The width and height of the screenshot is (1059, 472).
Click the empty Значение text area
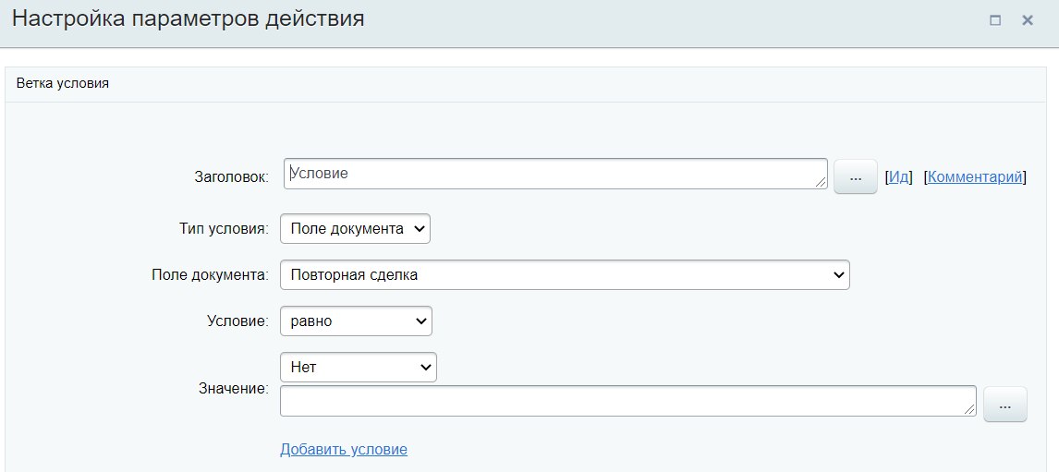(628, 401)
